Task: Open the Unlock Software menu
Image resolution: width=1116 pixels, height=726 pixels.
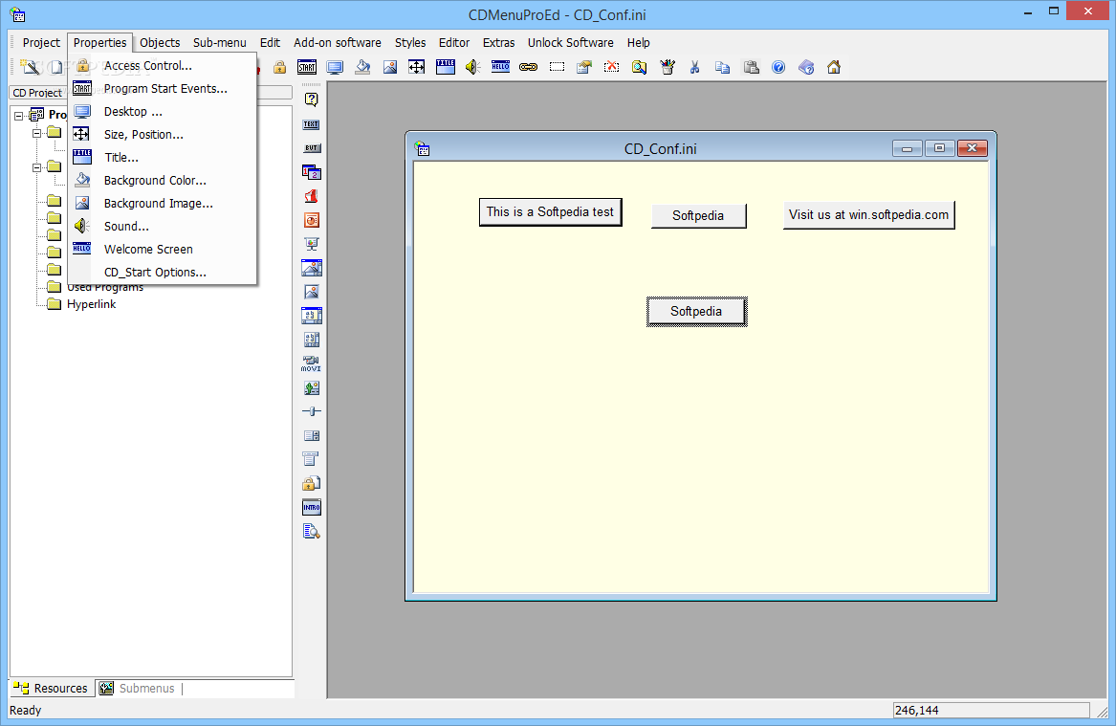Action: click(x=570, y=43)
